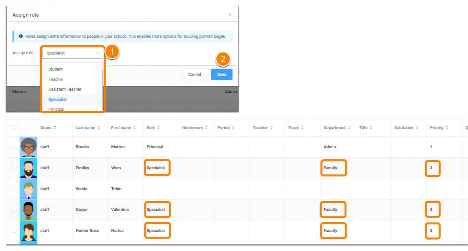Sort by Last name column icon
The height and width of the screenshot is (251, 468).
tap(99, 128)
